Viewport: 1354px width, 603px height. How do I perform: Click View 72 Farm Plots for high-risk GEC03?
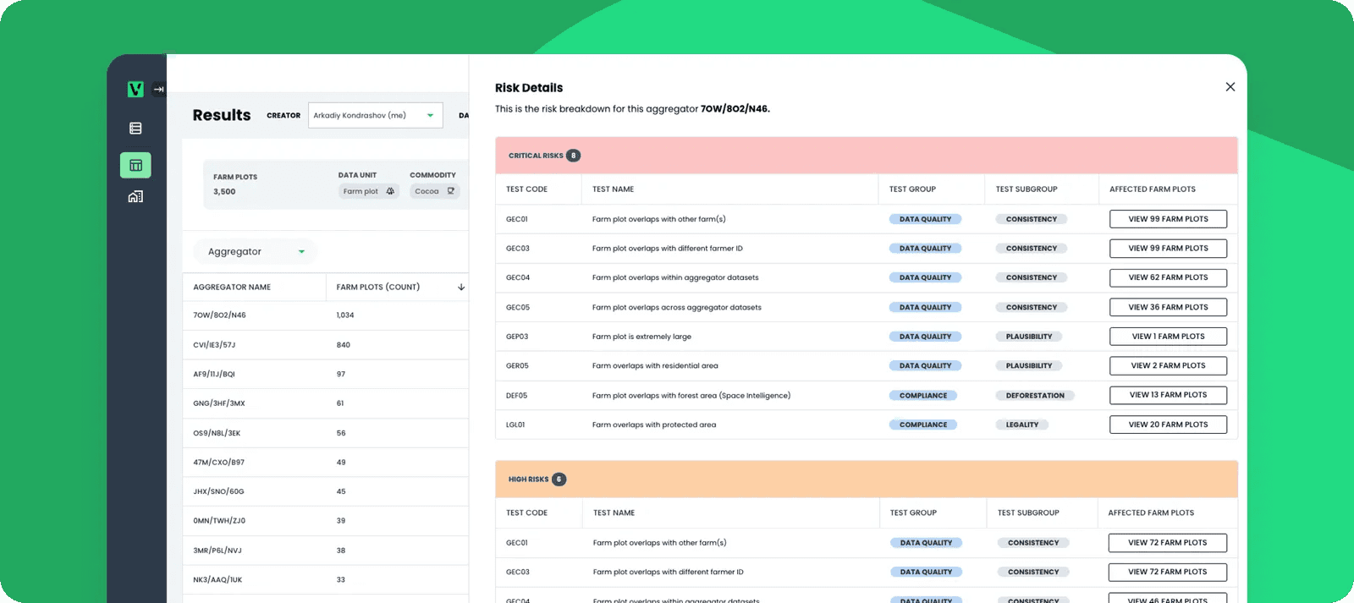pos(1167,572)
